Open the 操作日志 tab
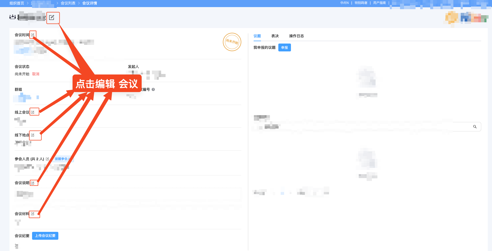 point(296,36)
